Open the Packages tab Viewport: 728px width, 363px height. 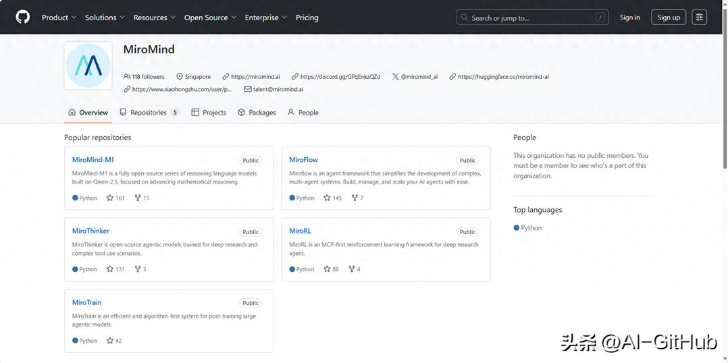[257, 113]
